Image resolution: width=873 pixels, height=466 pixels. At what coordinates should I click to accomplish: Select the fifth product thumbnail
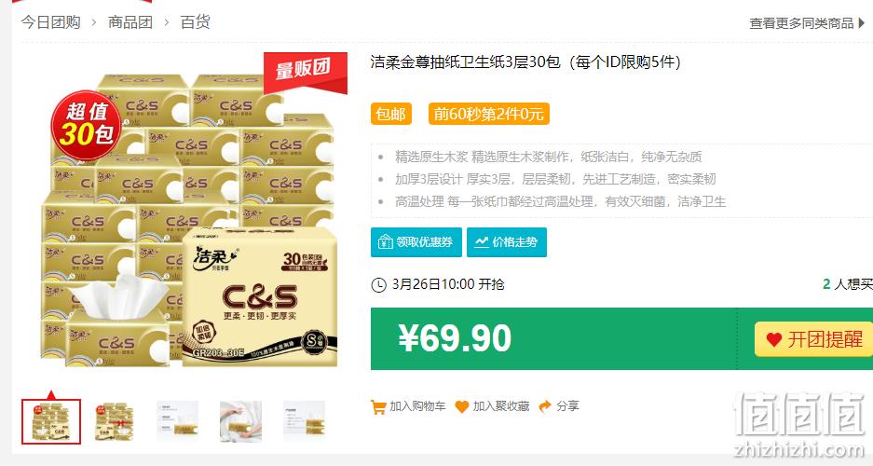pos(304,421)
